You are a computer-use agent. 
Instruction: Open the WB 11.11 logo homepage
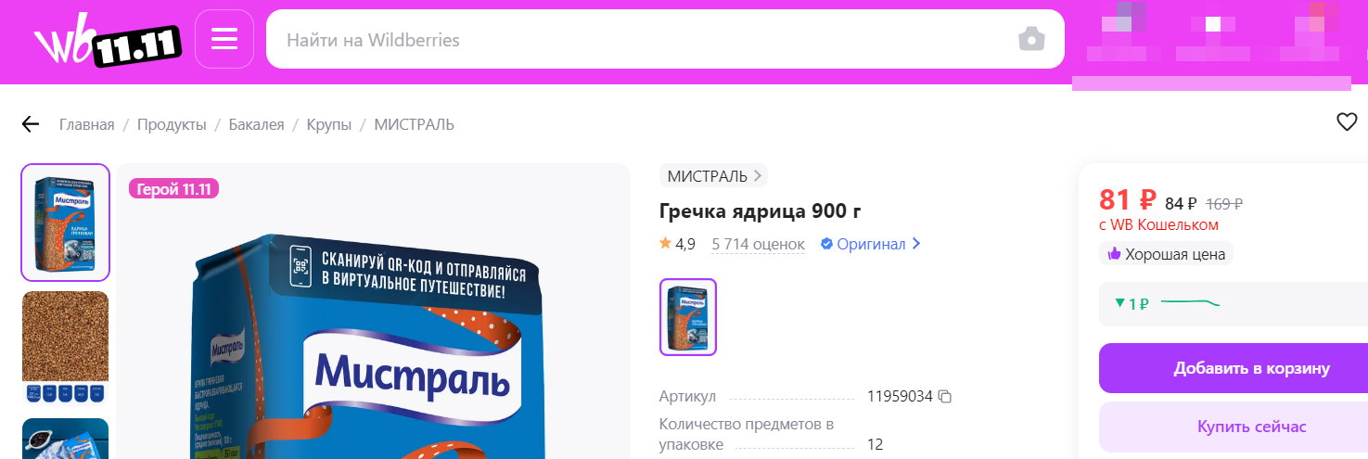[x=107, y=42]
